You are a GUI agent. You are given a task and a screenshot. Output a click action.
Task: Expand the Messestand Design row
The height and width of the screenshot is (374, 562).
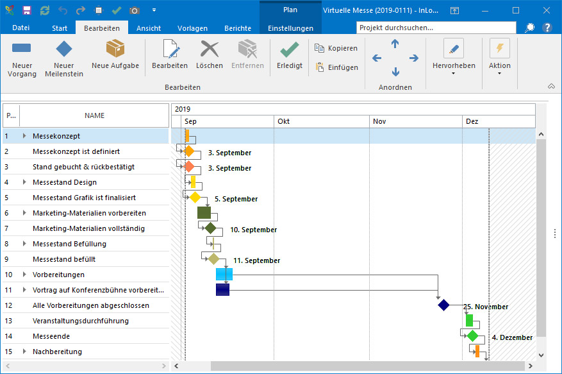coord(24,182)
